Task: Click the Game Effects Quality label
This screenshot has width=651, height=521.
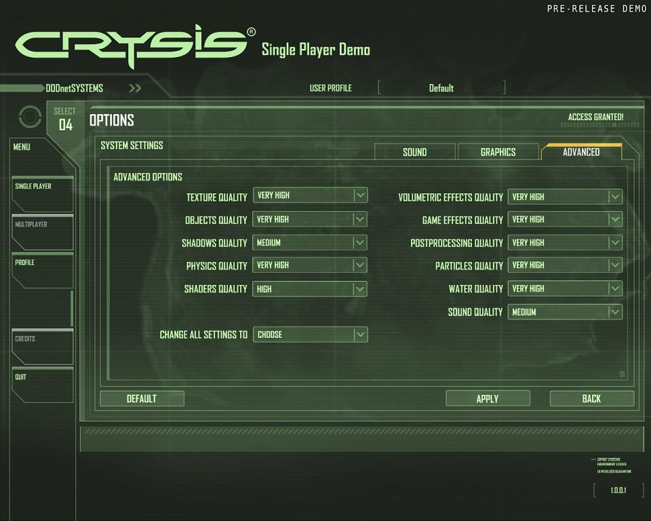Action: 462,220
